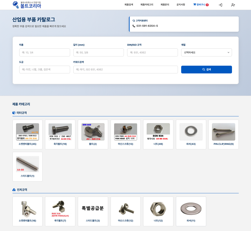Viewport: 251px width, 231px height.
Task: Open inch 육각볼트(7) image
Action: (60, 209)
